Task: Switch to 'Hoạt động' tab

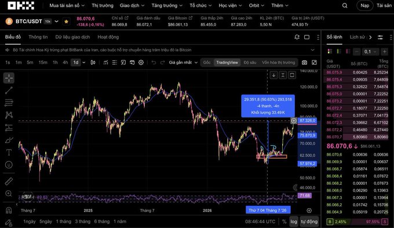Action: 108,37
